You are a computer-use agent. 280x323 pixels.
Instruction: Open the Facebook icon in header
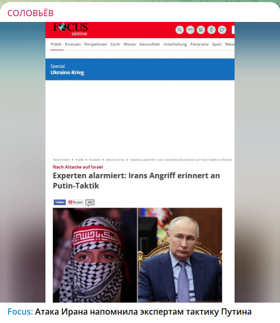click(212, 30)
